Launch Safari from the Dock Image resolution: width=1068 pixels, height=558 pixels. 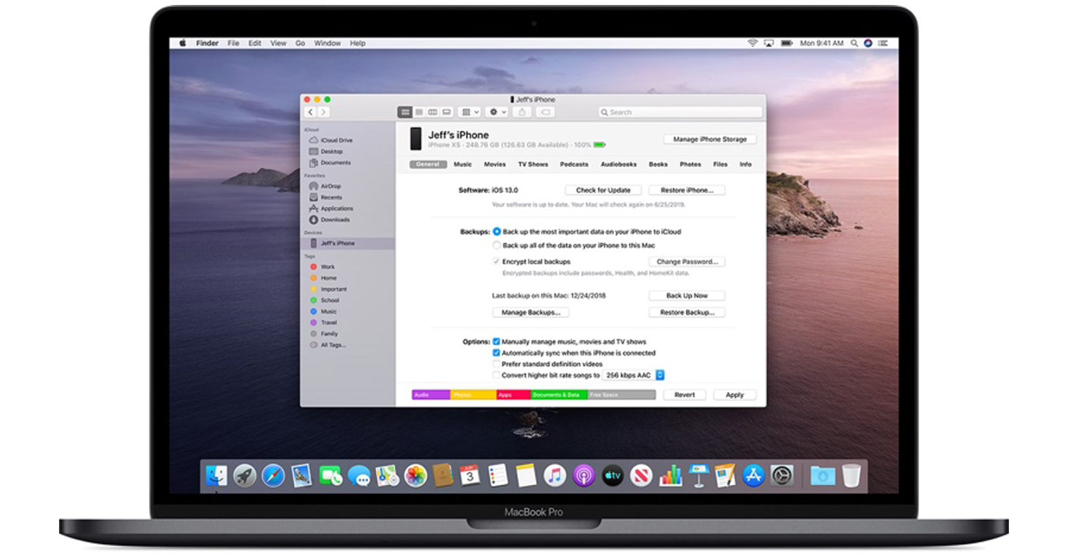[273, 476]
